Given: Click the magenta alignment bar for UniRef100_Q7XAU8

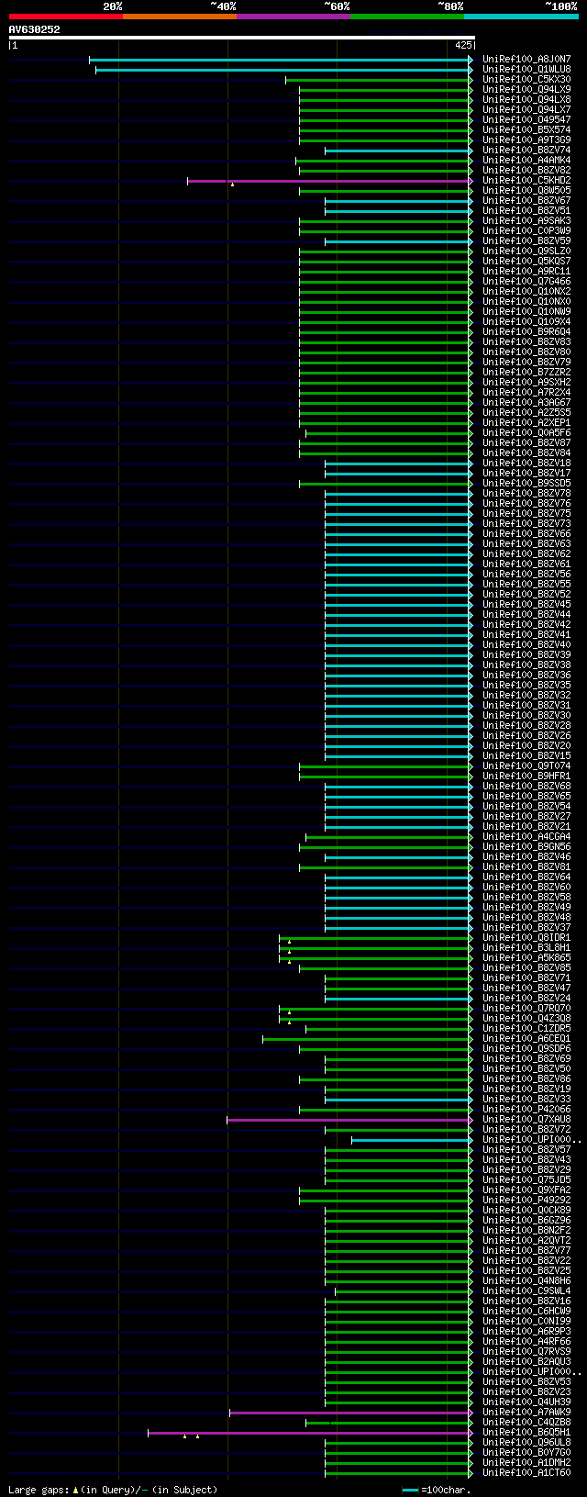Looking at the screenshot, I should coord(349,1120).
